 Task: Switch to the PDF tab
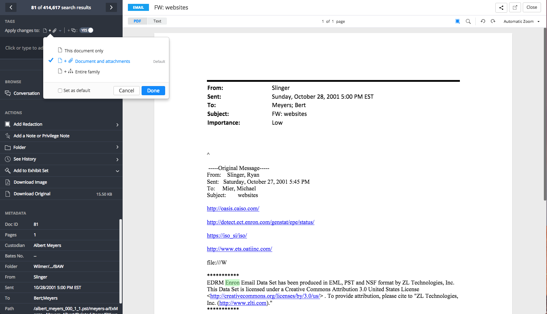[137, 21]
